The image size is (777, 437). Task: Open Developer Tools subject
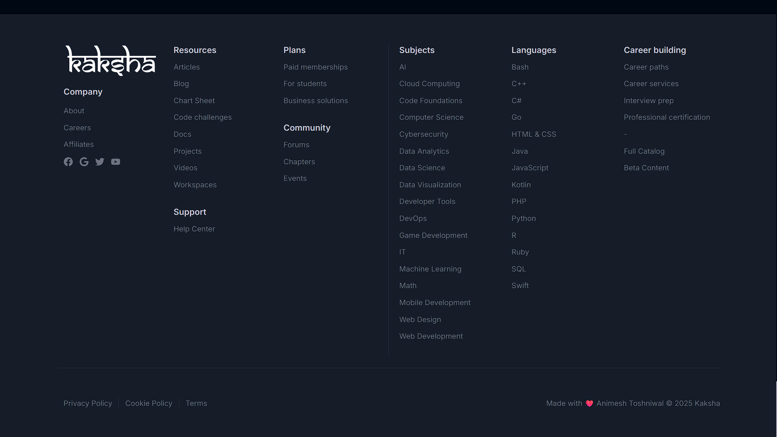(427, 202)
